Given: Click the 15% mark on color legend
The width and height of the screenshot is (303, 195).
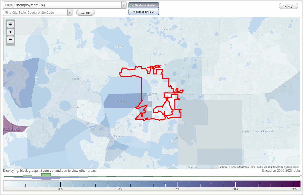Looking at the screenshot, I should tap(177, 189).
